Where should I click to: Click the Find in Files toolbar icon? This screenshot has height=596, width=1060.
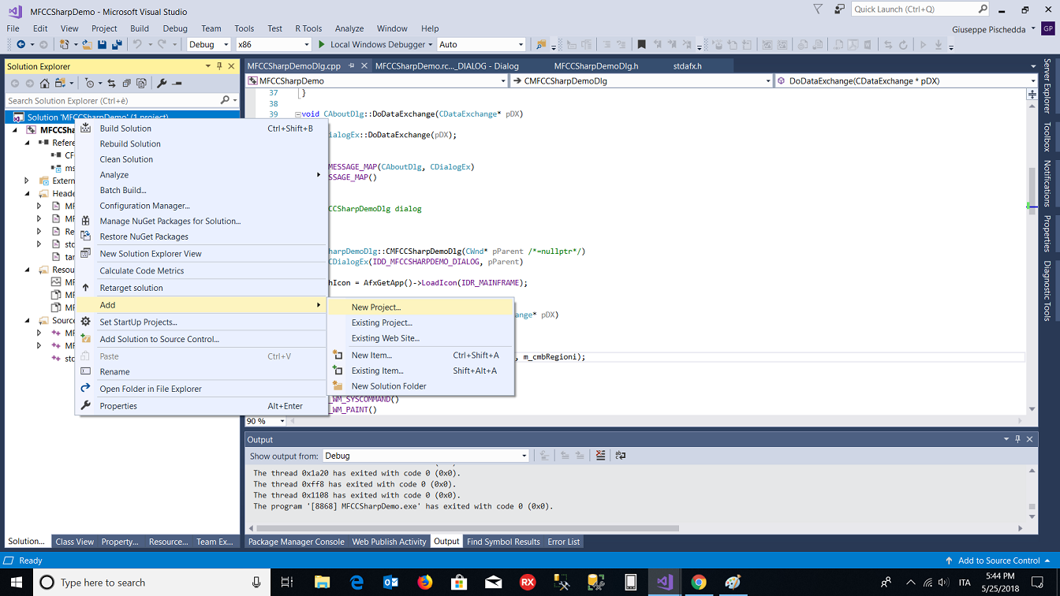click(x=540, y=45)
